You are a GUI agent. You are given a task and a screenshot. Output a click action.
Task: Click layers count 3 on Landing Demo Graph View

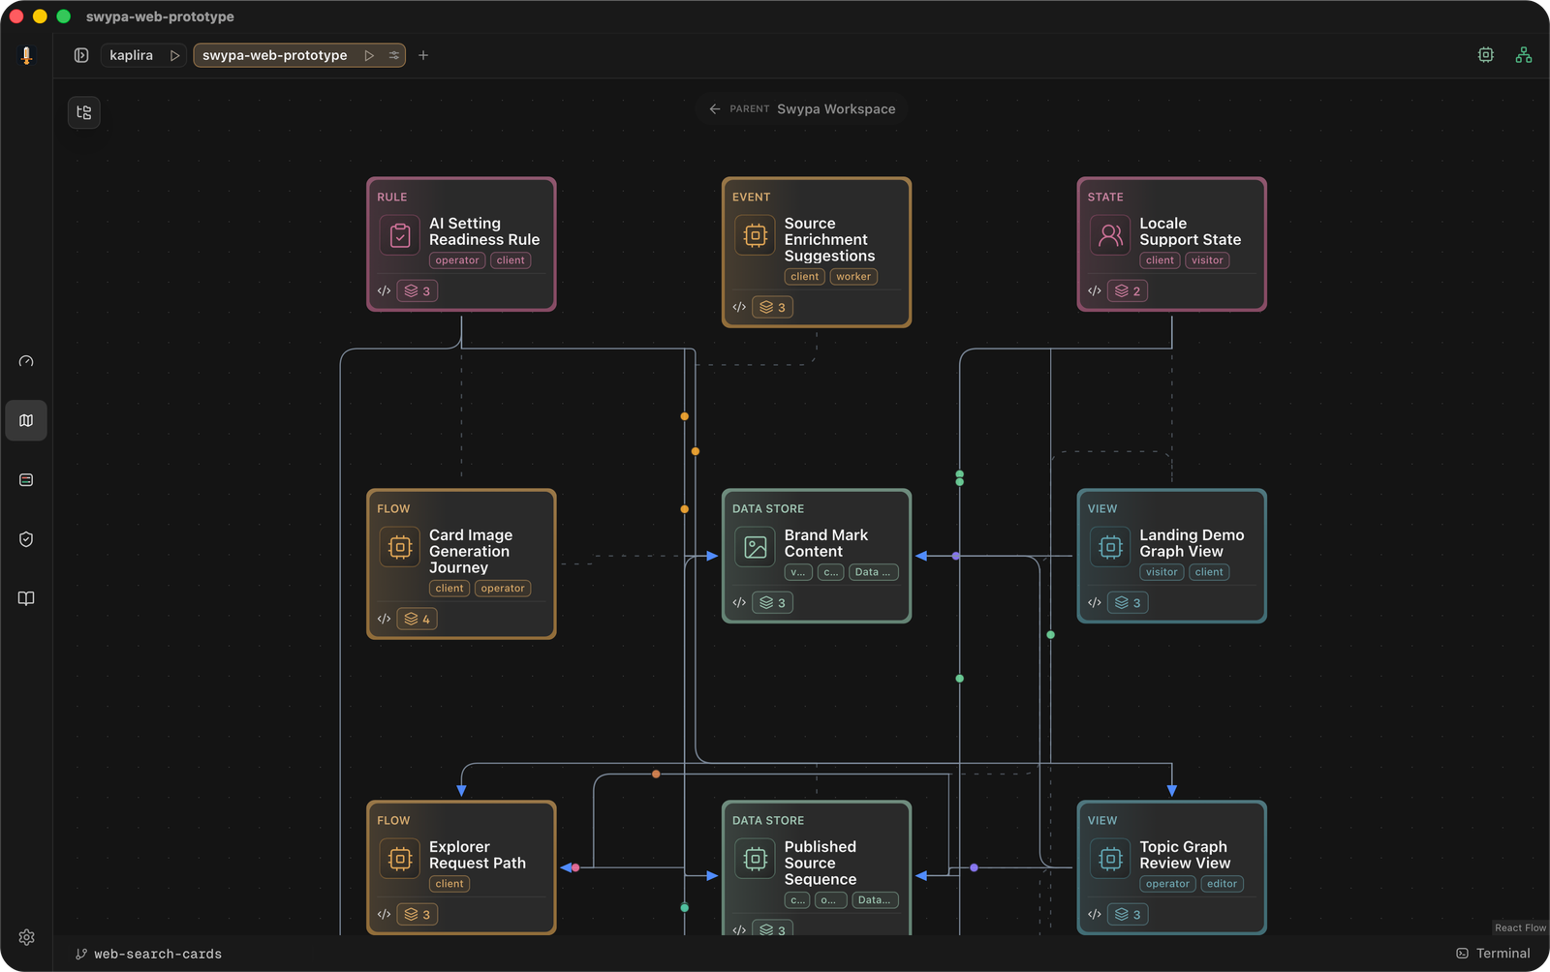(1128, 602)
